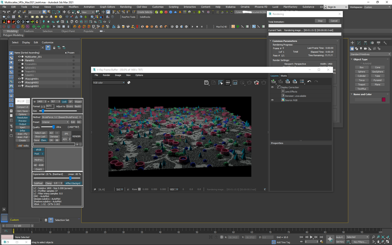Screen dimensions: 392x245
Task: Toggle the Percent Snap tool
Action: point(123,12)
